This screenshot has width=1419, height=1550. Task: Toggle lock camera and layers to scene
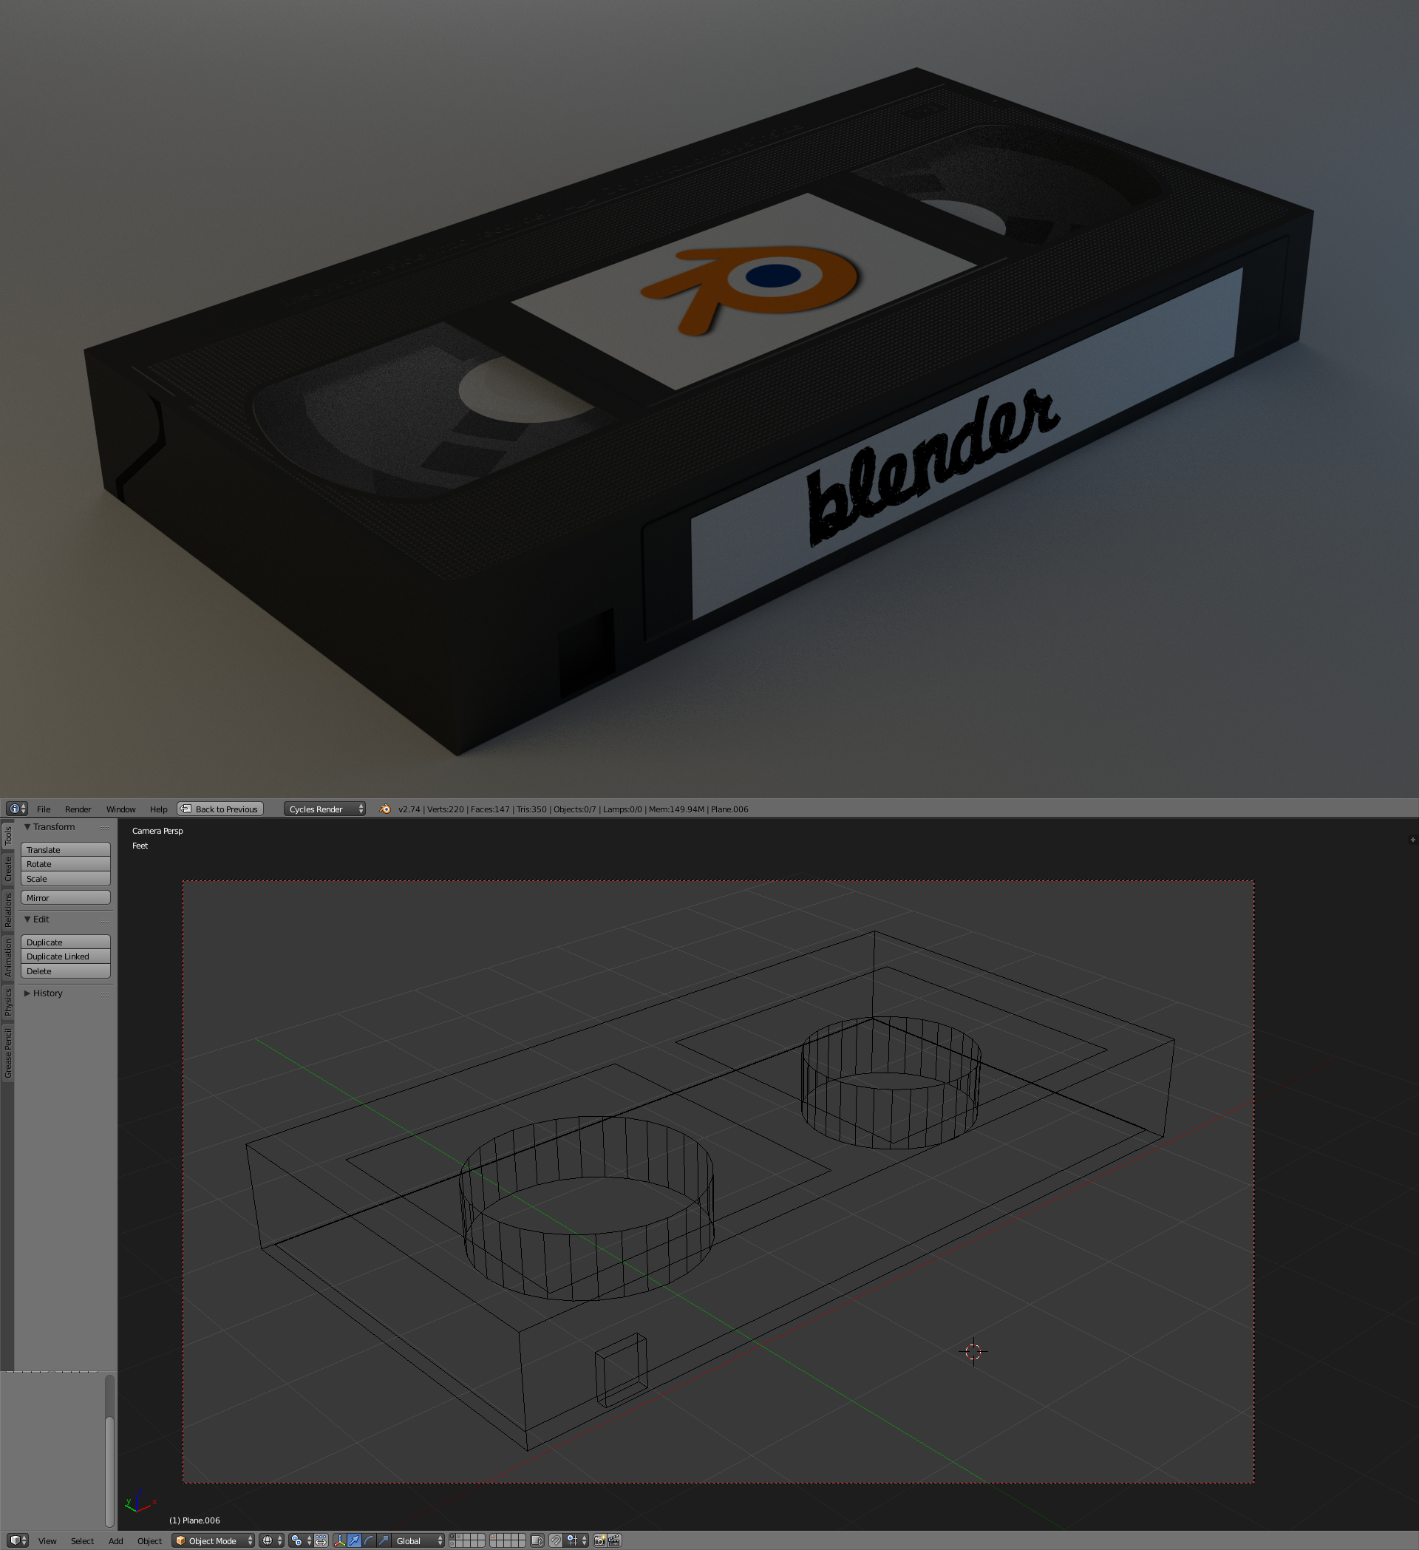[537, 1541]
